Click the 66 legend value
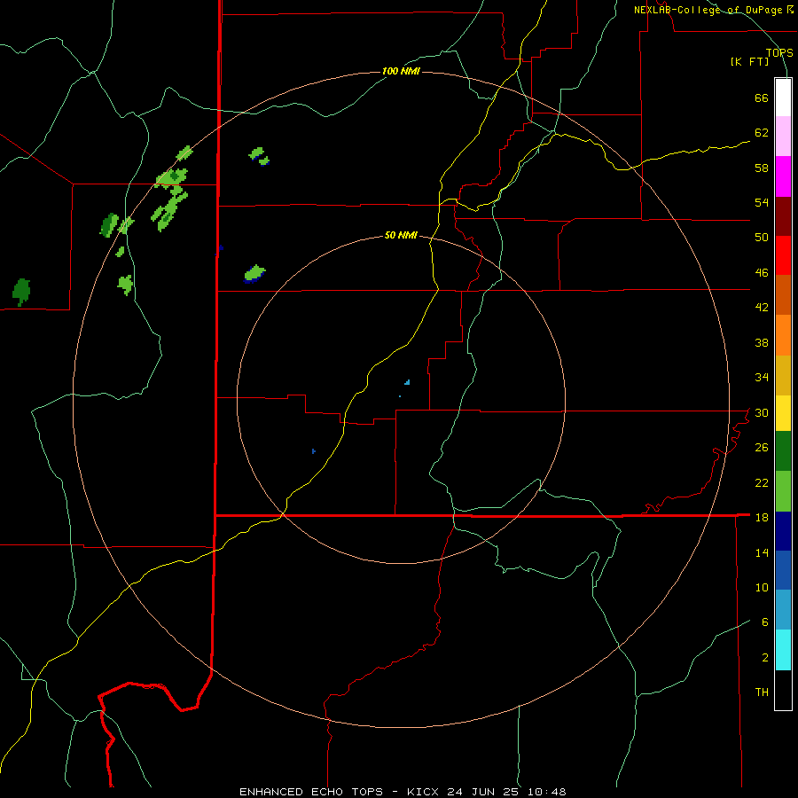The image size is (798, 798). click(x=762, y=98)
